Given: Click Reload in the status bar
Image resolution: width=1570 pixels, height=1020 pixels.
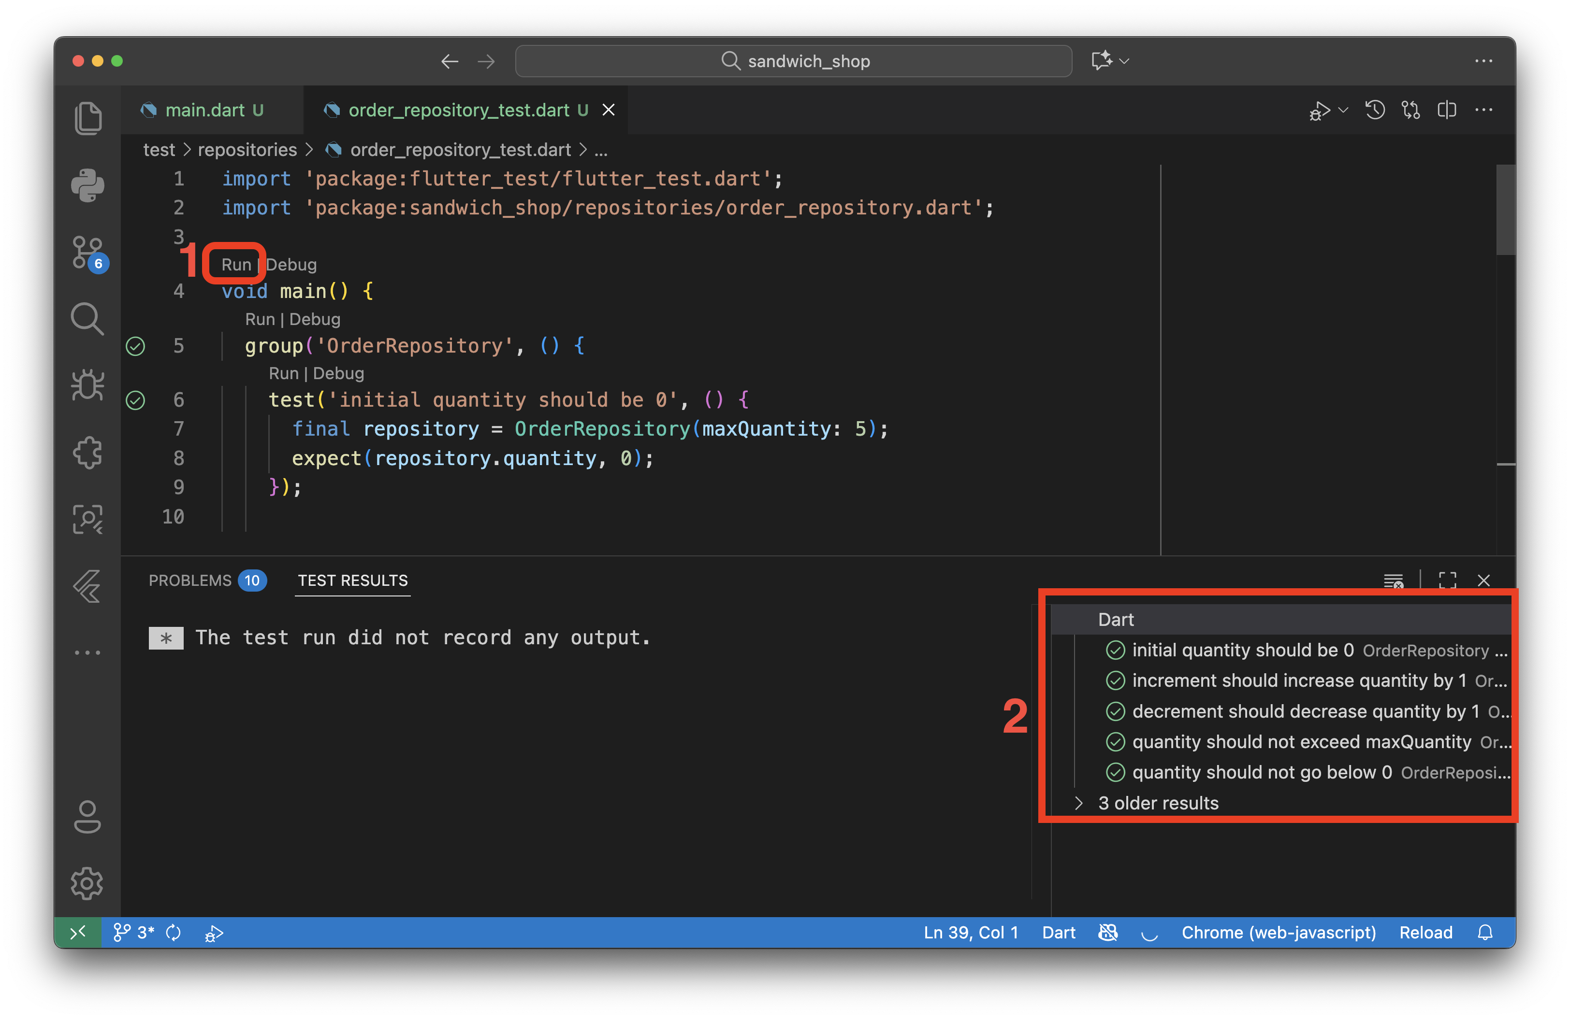Looking at the screenshot, I should pyautogui.click(x=1425, y=933).
